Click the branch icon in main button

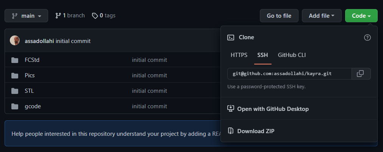pyautogui.click(x=15, y=16)
